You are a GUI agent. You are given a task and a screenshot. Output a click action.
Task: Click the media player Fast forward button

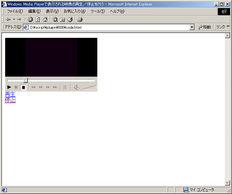click(x=48, y=87)
